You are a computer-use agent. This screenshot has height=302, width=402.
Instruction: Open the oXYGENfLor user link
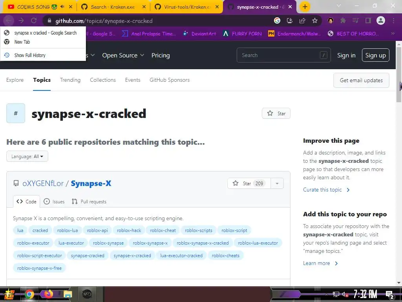click(x=43, y=183)
